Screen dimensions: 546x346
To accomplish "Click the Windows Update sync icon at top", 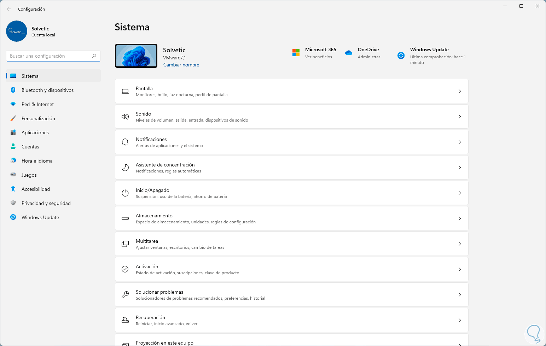I will [x=401, y=55].
